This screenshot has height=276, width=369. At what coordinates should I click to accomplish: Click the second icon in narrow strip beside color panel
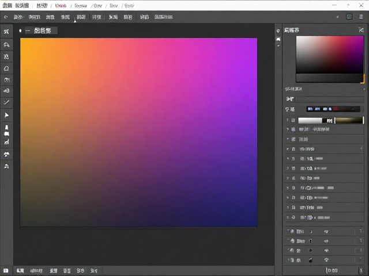pos(278,39)
